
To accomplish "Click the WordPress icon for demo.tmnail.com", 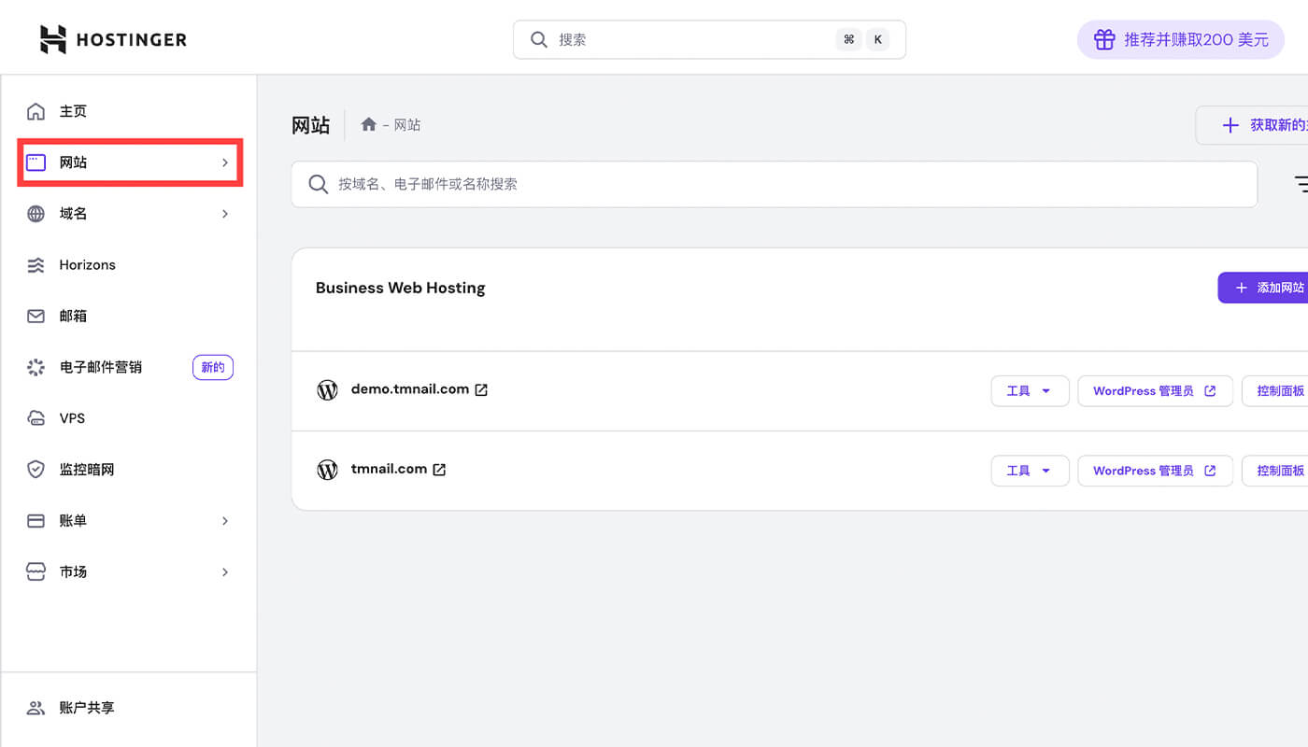I will pyautogui.click(x=327, y=390).
